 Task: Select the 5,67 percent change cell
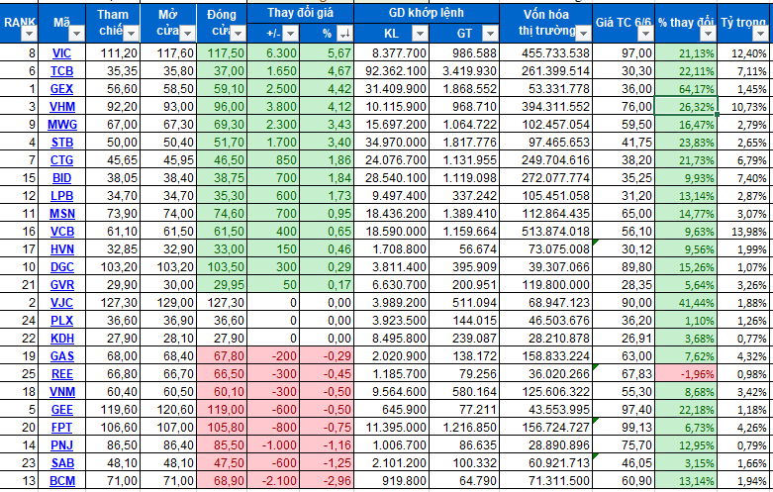(x=327, y=53)
